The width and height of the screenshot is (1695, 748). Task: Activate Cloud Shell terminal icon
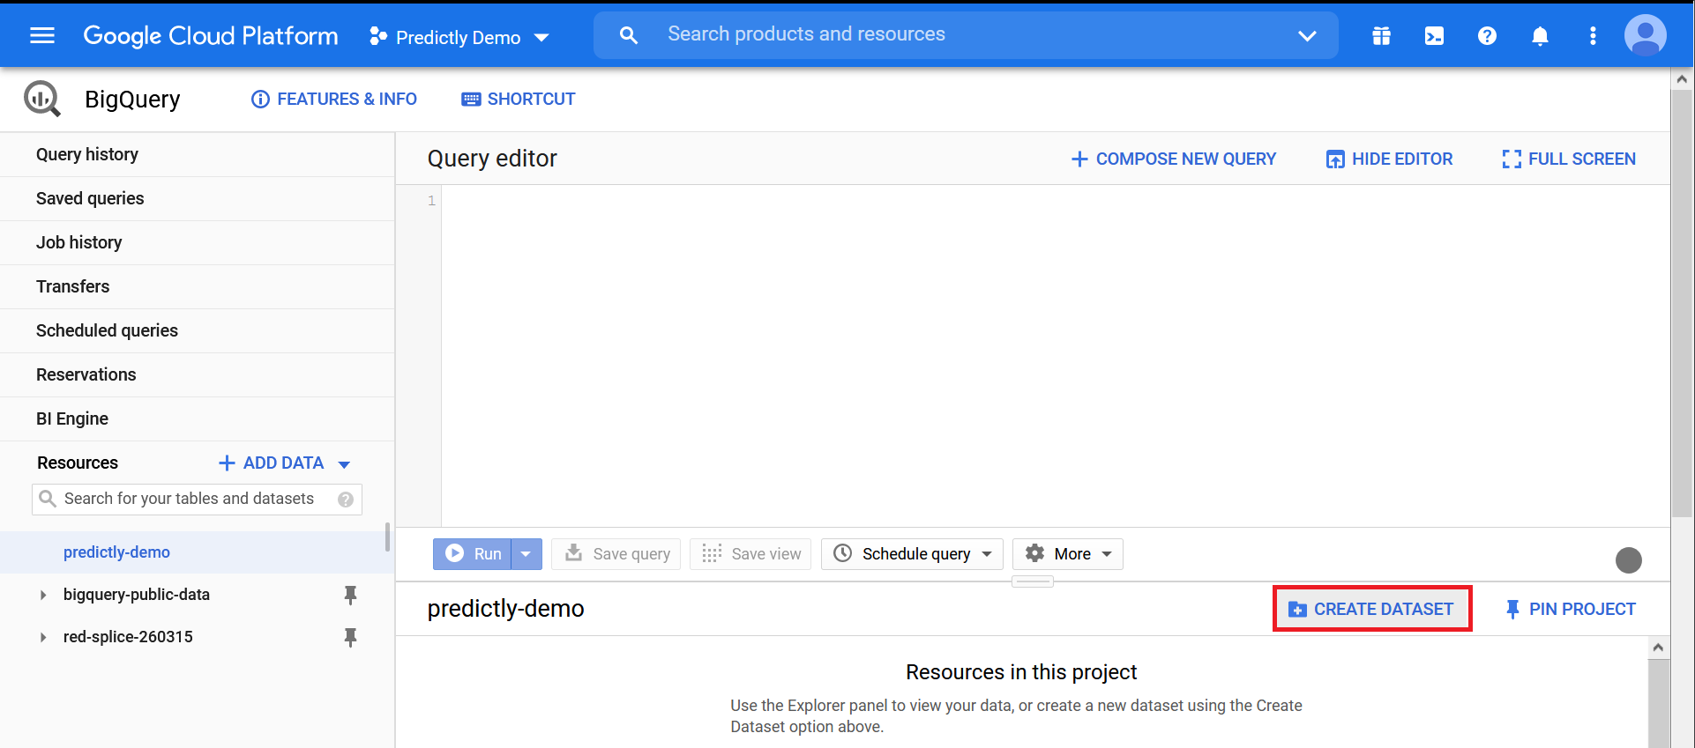1434,35
